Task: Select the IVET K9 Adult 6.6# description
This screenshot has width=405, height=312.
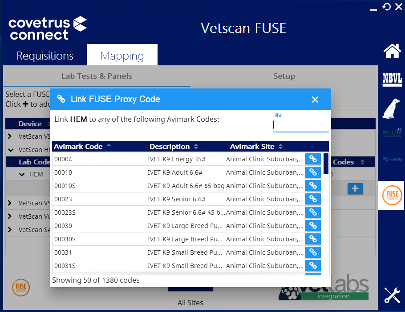Action: 175,172
